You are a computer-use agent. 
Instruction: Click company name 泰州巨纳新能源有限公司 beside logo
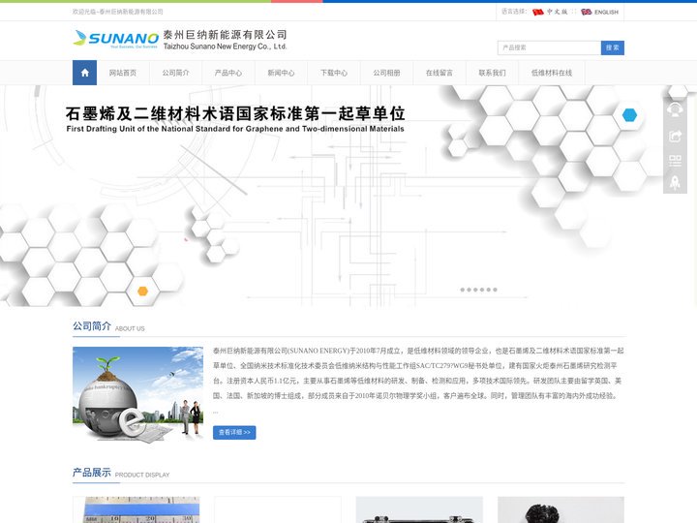pos(225,35)
